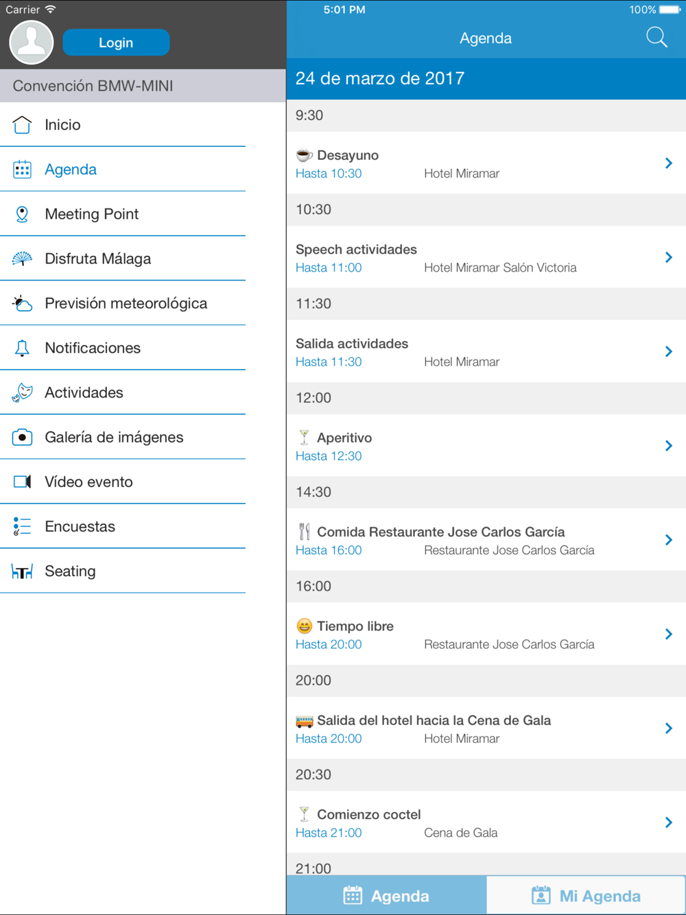Open Previsión meteorológica menu item
The image size is (686, 915).
123,303
